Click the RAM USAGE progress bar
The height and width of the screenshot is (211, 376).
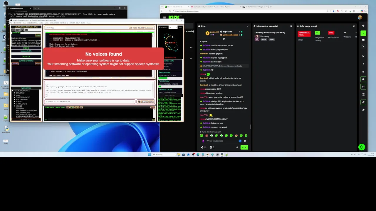click(170, 79)
